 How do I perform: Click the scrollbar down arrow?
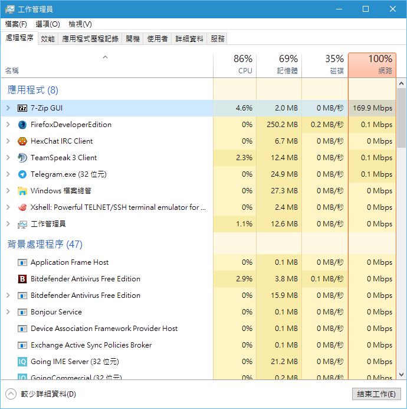pyautogui.click(x=401, y=375)
